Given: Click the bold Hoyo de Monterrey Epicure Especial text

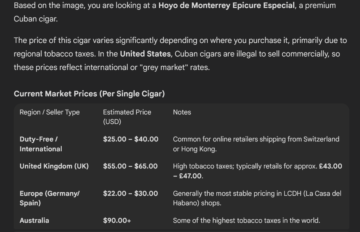Looking at the screenshot, I should tap(226, 6).
